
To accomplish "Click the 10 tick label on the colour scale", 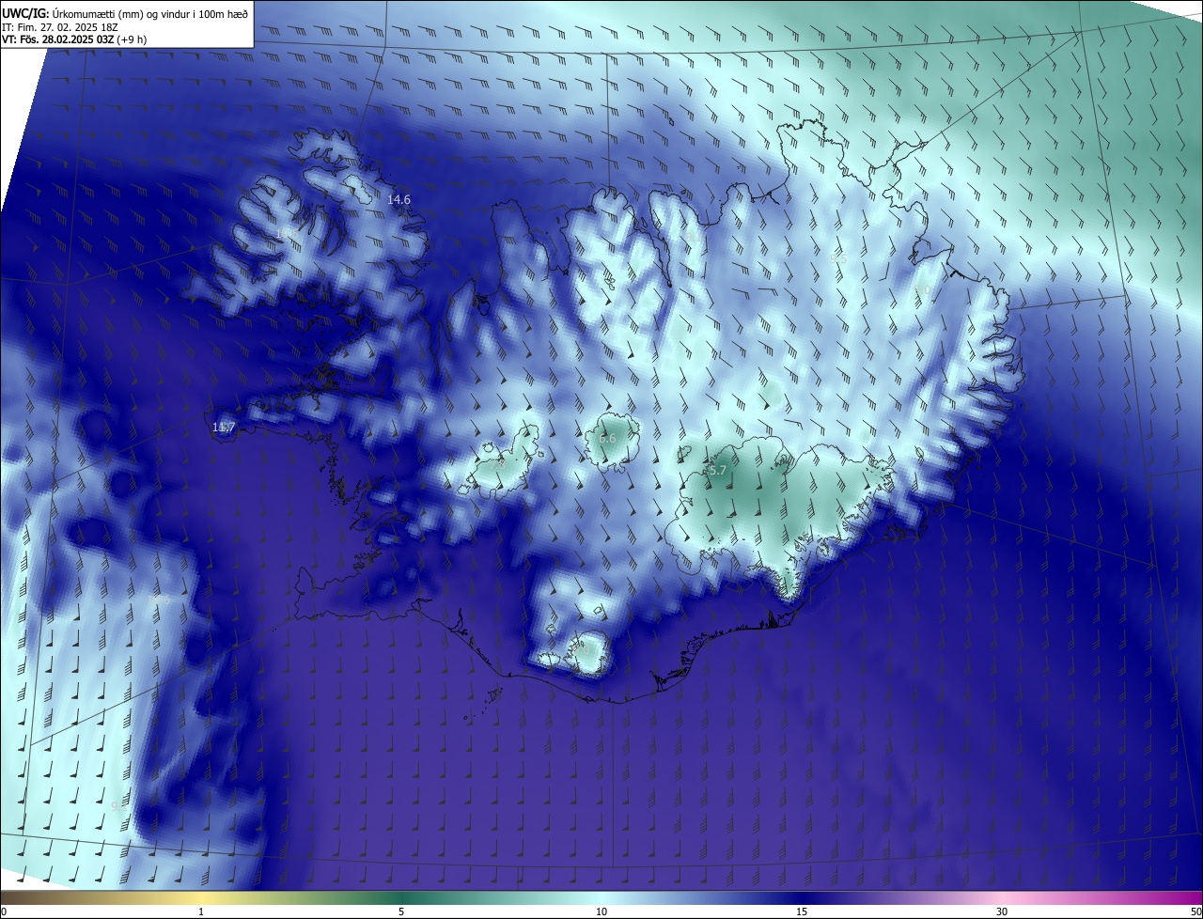I will click(601, 911).
